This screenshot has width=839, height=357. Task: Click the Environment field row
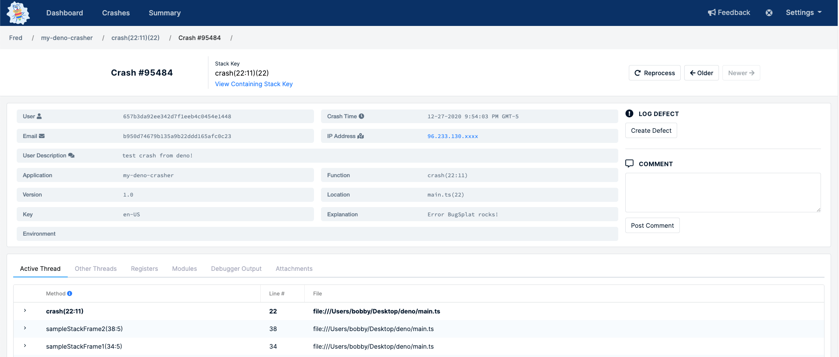(317, 234)
